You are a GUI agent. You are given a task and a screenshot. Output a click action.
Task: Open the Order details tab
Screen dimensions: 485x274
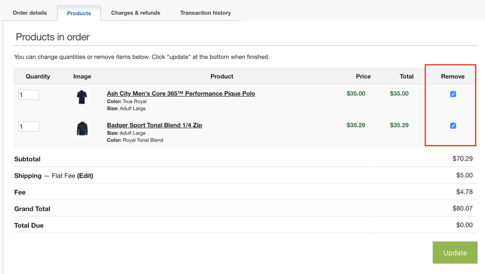tap(30, 13)
